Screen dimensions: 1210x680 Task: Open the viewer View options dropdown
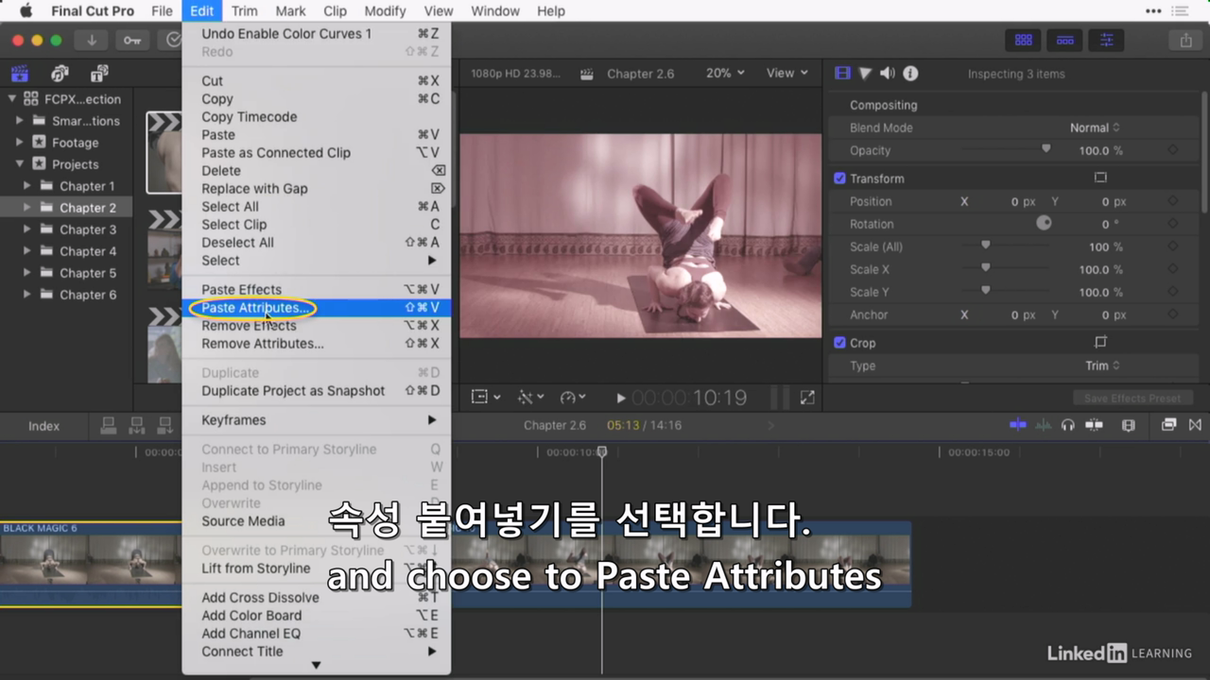click(787, 73)
